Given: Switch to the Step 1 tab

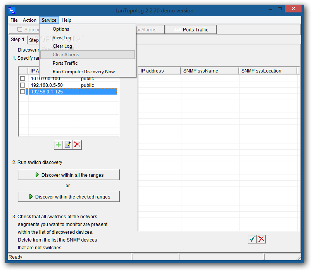Looking at the screenshot, I should [17, 40].
